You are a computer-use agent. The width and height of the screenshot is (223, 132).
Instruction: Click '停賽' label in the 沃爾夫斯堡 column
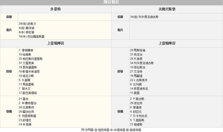120,17
